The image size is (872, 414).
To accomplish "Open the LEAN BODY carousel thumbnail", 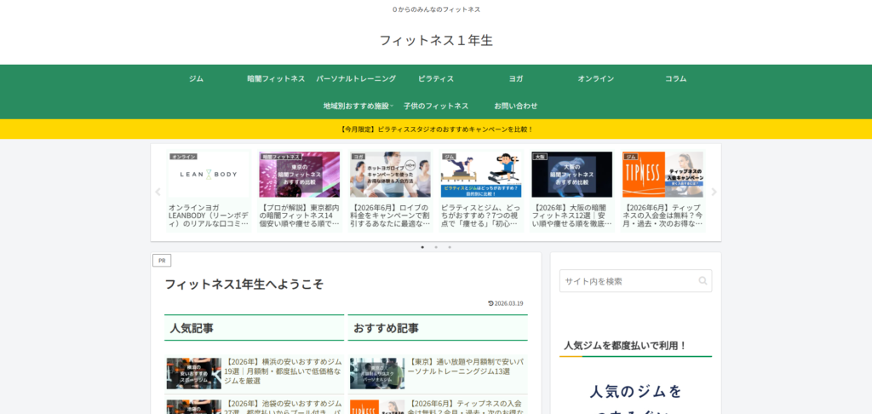I will tap(209, 174).
